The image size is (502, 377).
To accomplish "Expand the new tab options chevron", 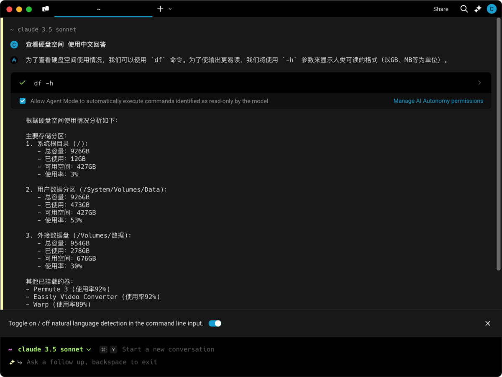I will (x=170, y=9).
